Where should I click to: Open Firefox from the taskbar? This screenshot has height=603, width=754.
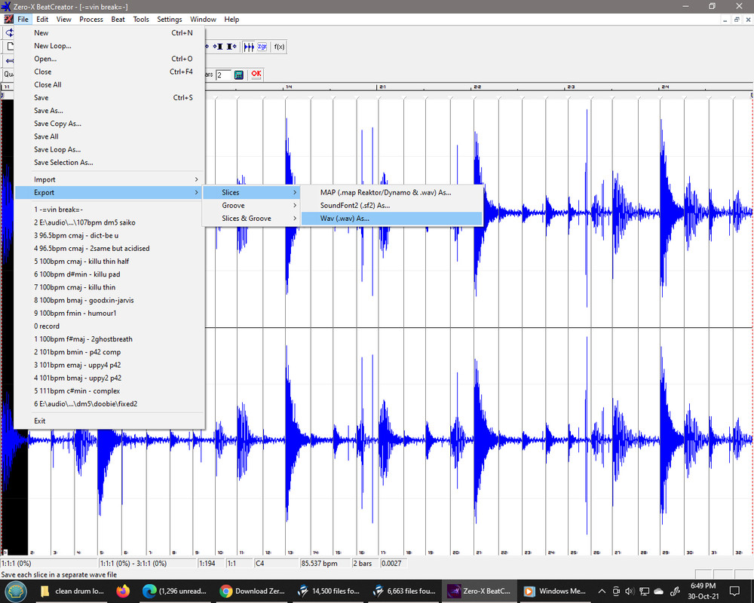pyautogui.click(x=123, y=591)
